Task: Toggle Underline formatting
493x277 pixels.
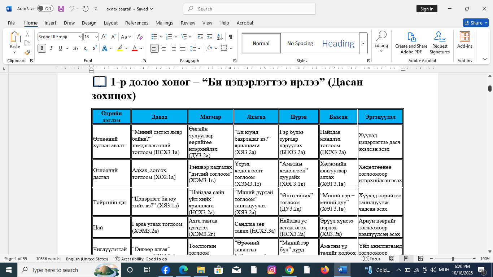Action: coord(60,48)
